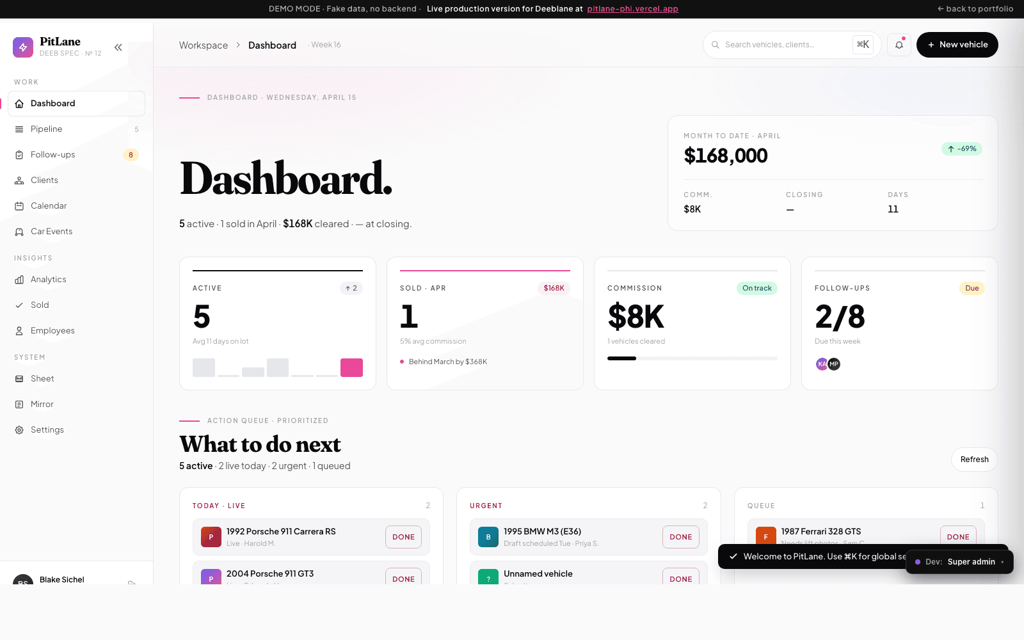Mark 1995 BMW M3 (E36) as done
This screenshot has height=640, width=1024.
pyautogui.click(x=680, y=537)
